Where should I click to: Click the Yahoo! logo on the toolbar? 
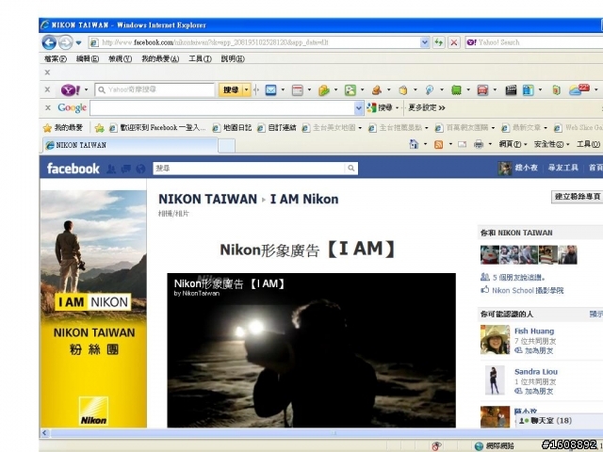71,90
